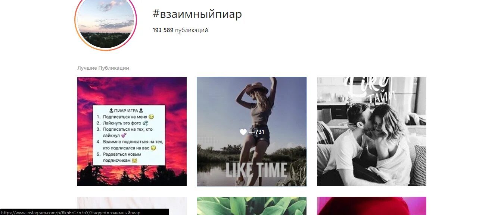The image size is (501, 215).
Task: Click the purple heart emoji in rule 3
Action: tap(124, 136)
